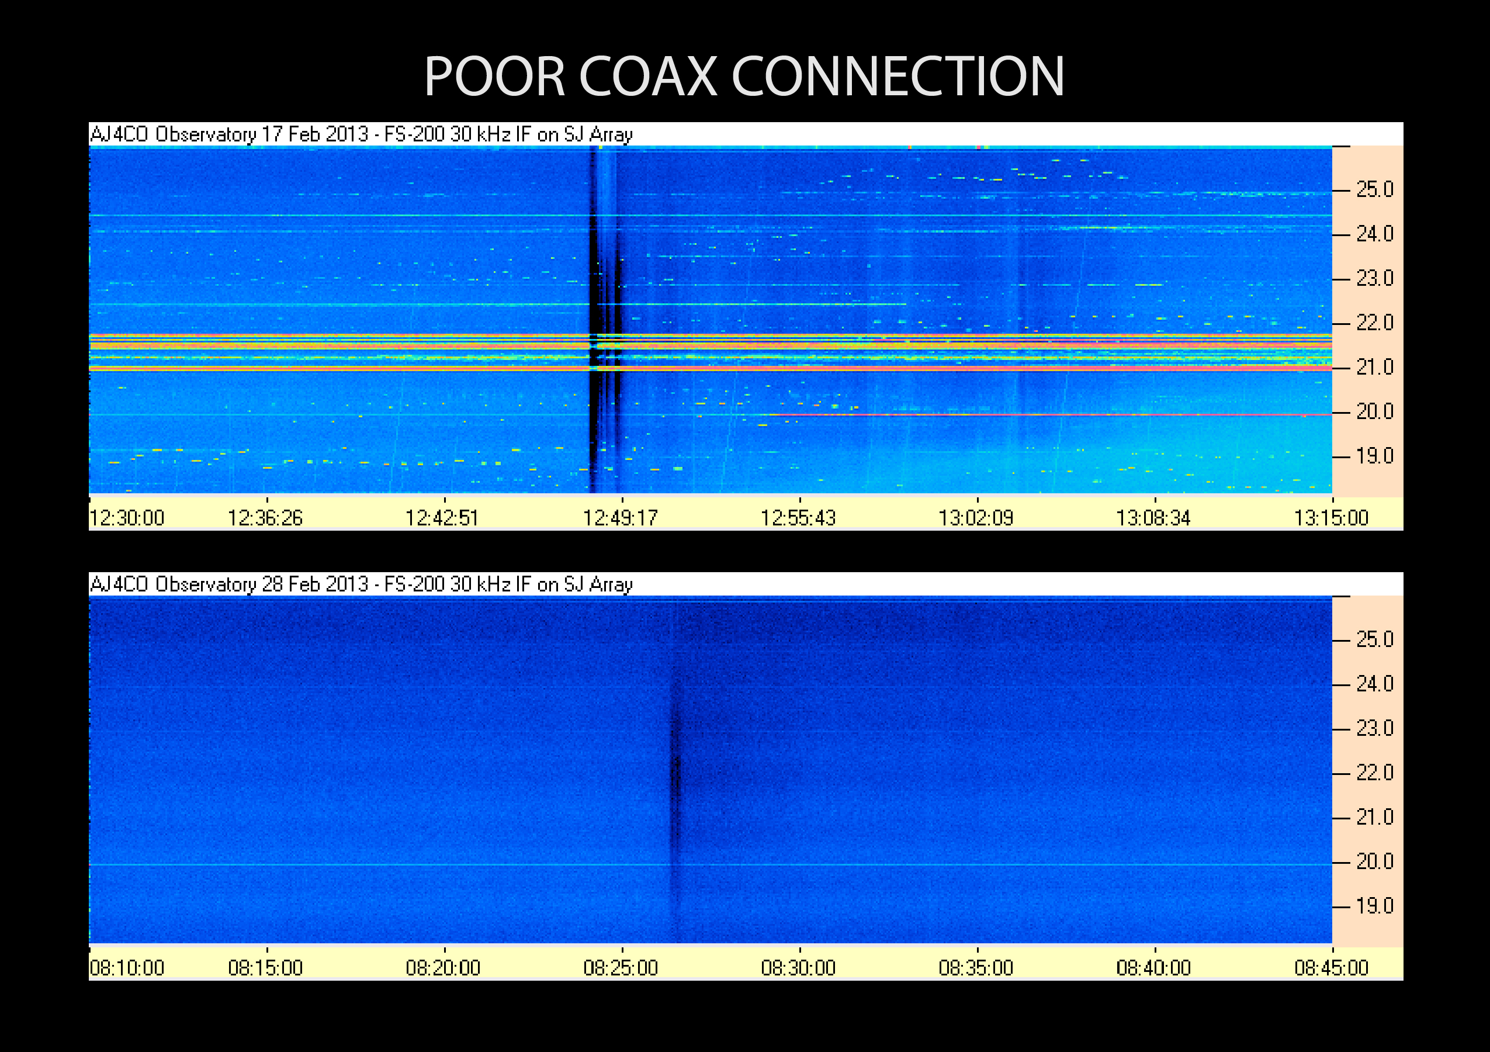The image size is (1490, 1052).
Task: Select the 12:49:17 time axis marker
Action: click(x=621, y=518)
